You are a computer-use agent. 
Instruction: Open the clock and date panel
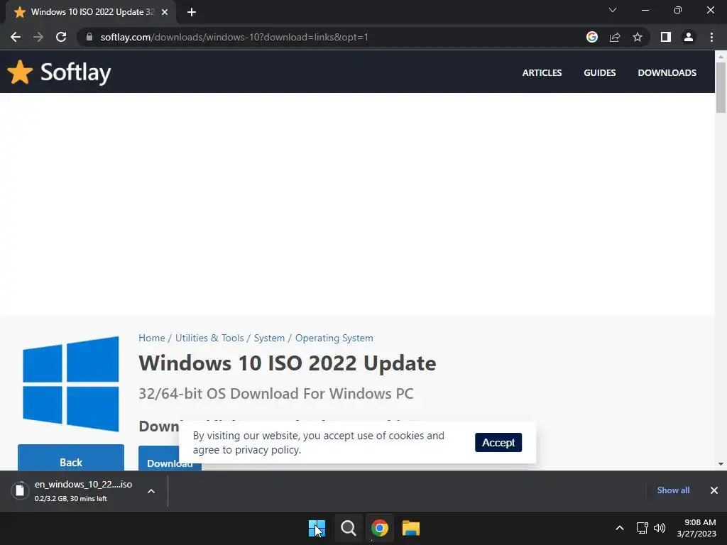[x=696, y=528]
